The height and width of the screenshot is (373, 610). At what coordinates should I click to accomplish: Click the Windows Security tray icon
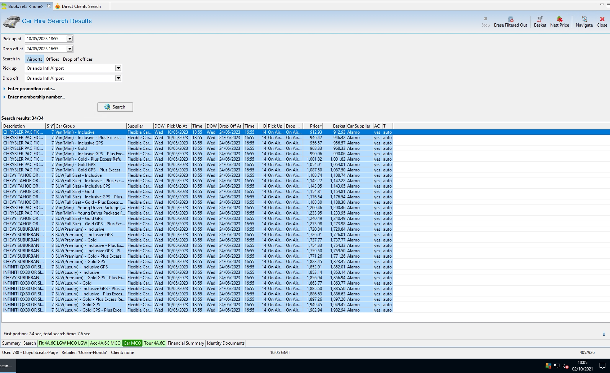point(548,366)
